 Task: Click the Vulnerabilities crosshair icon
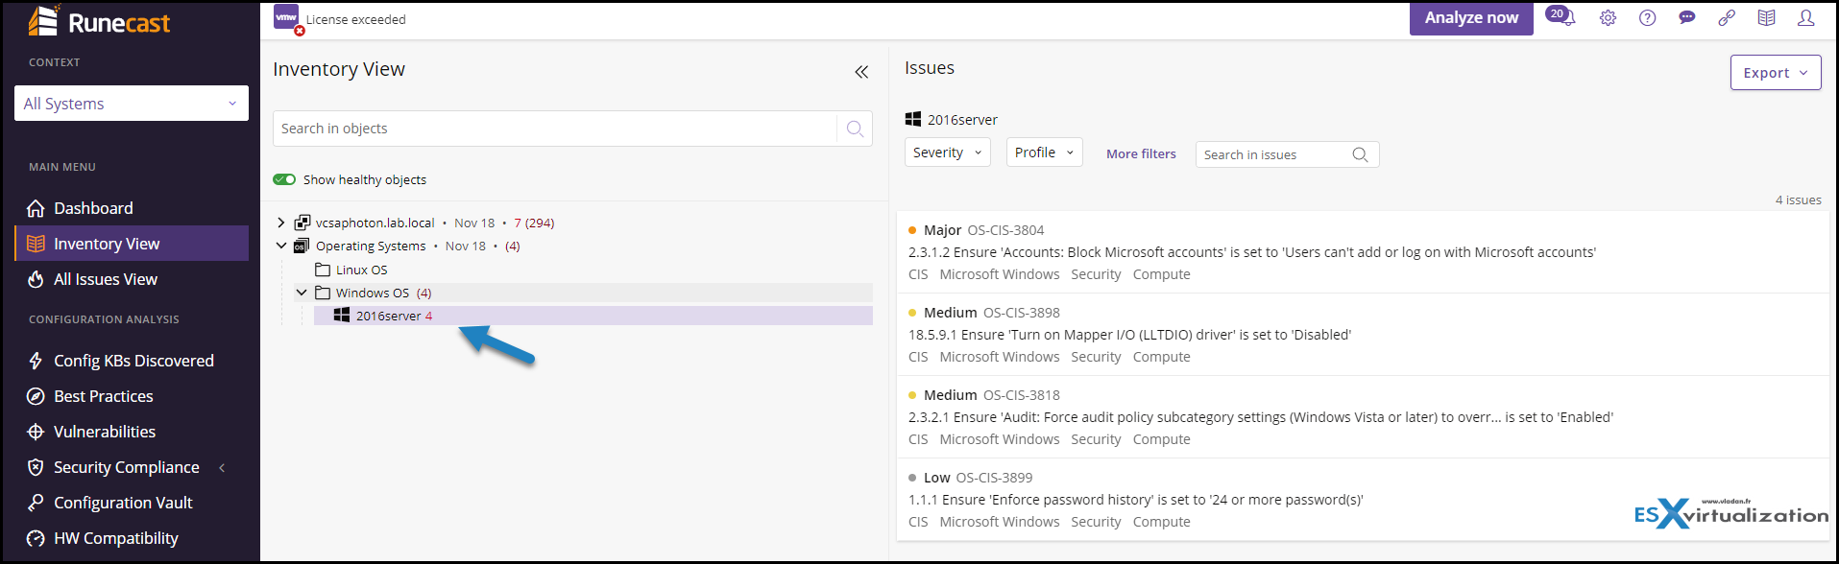36,432
